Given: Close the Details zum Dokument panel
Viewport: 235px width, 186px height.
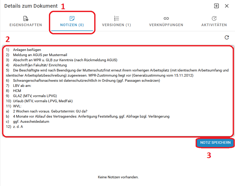Looking at the screenshot, I should [x=227, y=6].
